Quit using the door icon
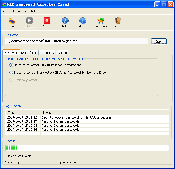Viewport: 175px width, 169px height. tap(118, 20)
